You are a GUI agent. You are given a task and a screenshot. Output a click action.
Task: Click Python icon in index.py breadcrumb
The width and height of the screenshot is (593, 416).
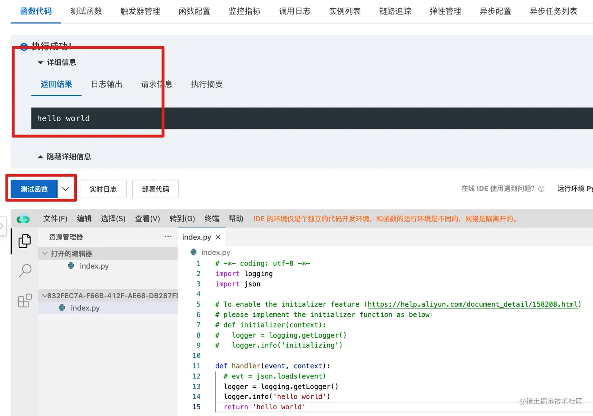[193, 252]
